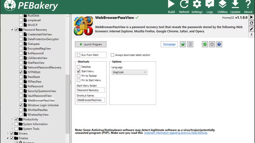Click the Launch Program button

pyautogui.click(x=90, y=44)
